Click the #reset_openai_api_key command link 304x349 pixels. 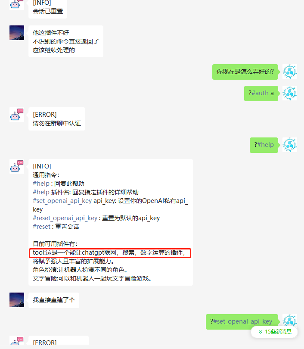click(x=65, y=218)
